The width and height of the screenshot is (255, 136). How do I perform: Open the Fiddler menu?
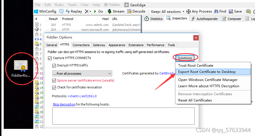click(112, 5)
